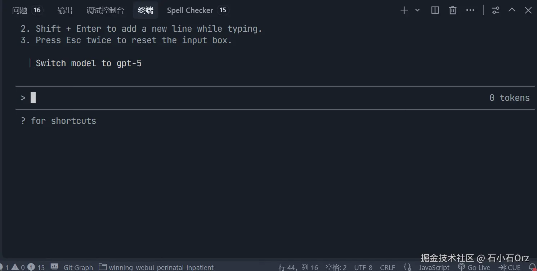Open the new terminal profile dropdown arrow
This screenshot has width=537, height=271.
pos(417,10)
